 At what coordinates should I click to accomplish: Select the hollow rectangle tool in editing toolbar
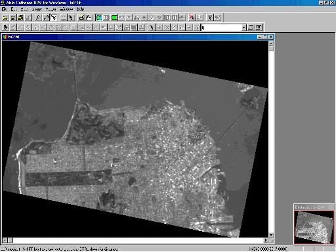point(73,28)
